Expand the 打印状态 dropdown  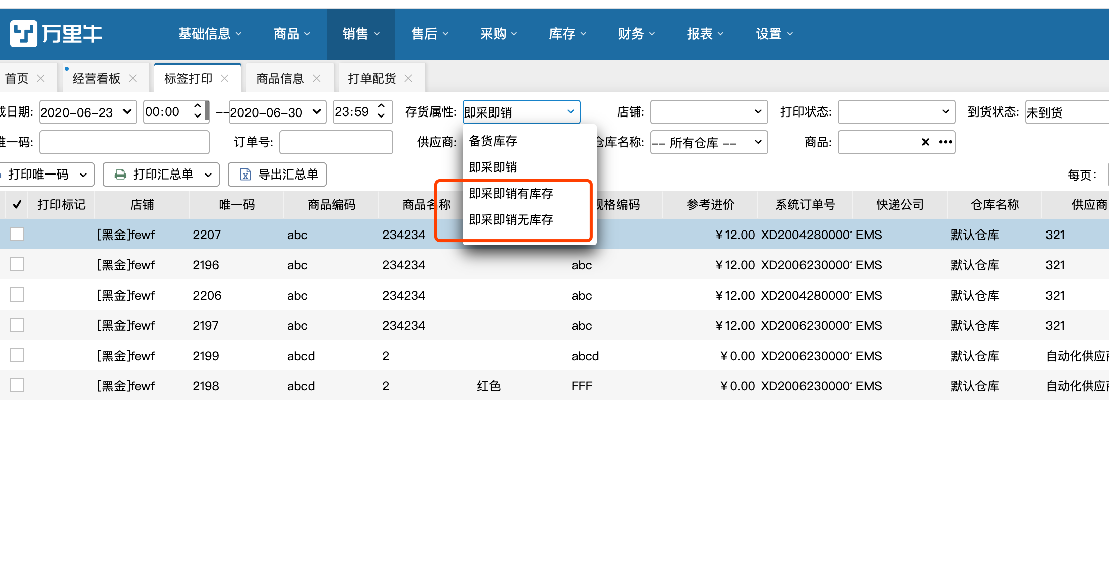[x=896, y=112]
